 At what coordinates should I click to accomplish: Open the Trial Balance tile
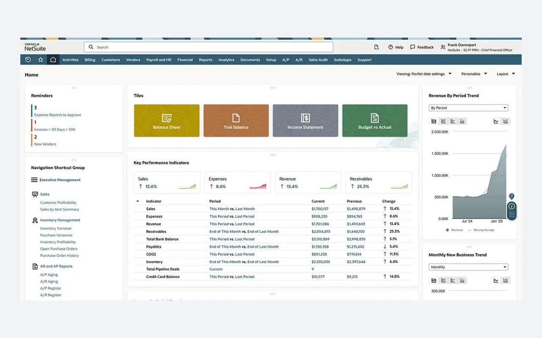[236, 121]
